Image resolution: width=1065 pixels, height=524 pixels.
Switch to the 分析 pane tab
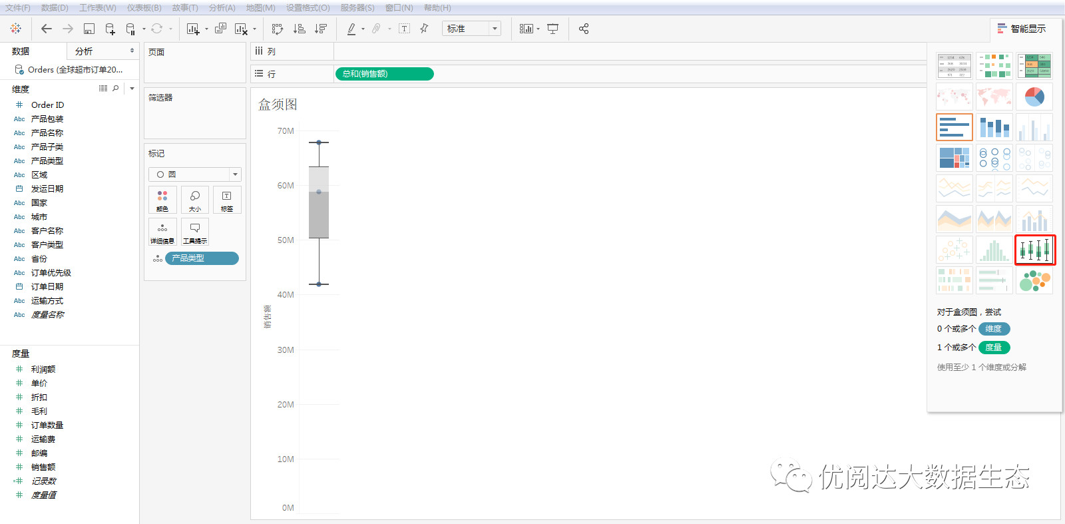84,51
